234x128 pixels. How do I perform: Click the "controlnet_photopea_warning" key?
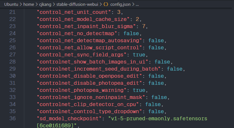[x=82, y=90]
